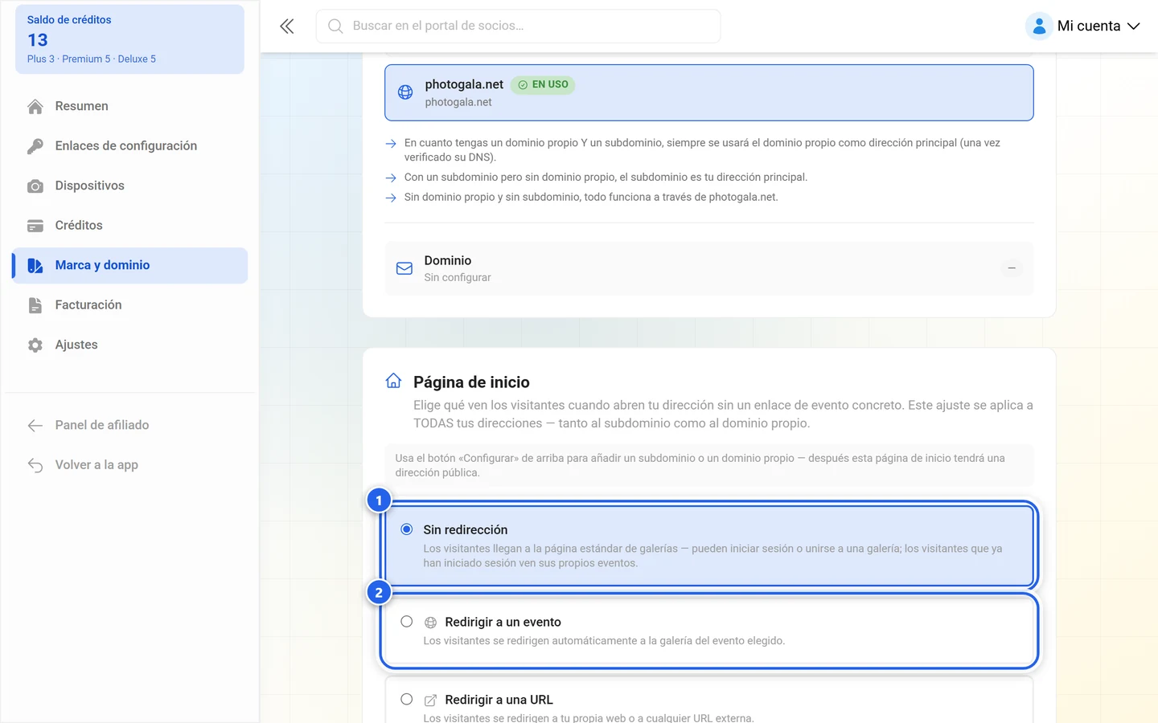The width and height of the screenshot is (1158, 723).
Task: Click the envelope icon in Dominio row
Action: [x=404, y=268]
